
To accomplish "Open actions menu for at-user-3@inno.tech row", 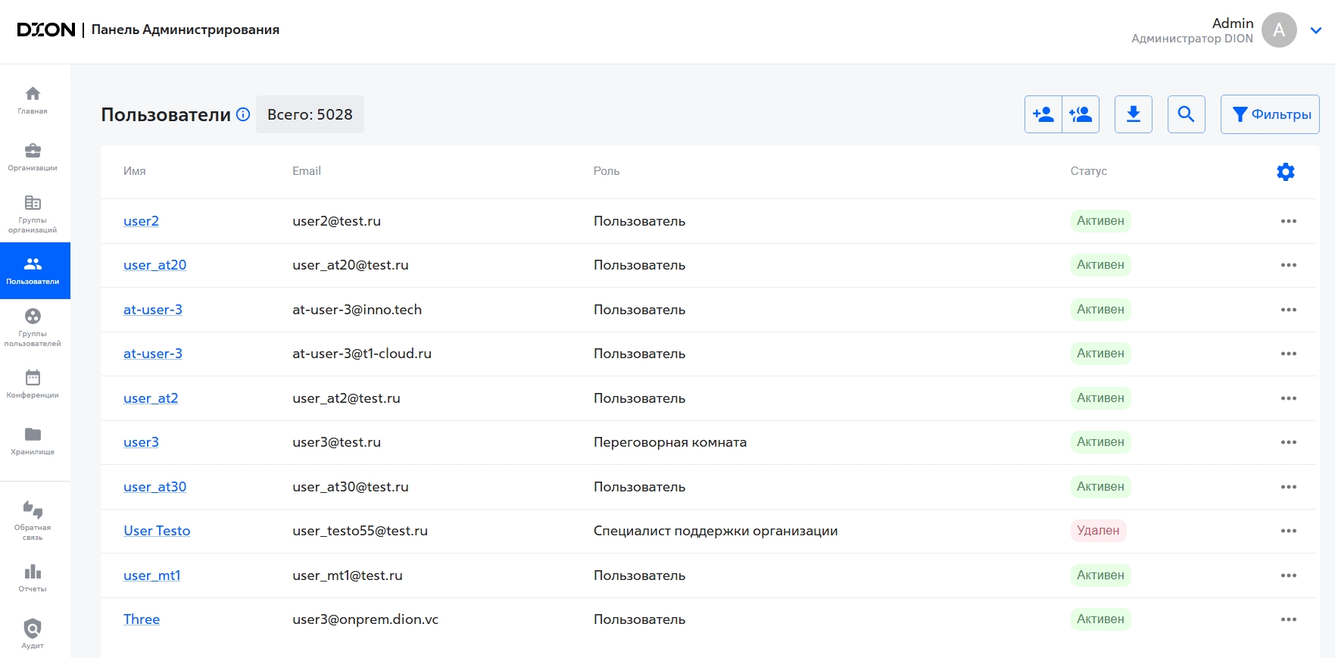I will pos(1289,310).
